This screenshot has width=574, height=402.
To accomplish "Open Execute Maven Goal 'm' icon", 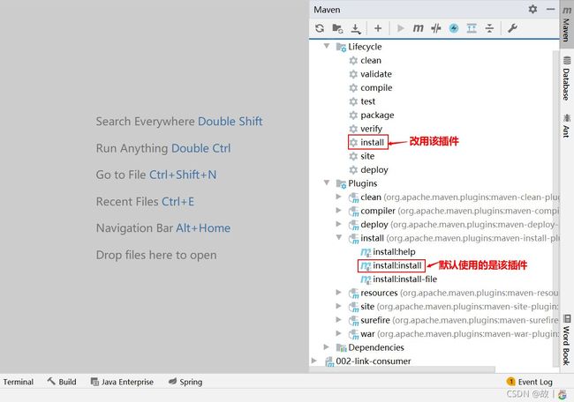I will pos(418,28).
